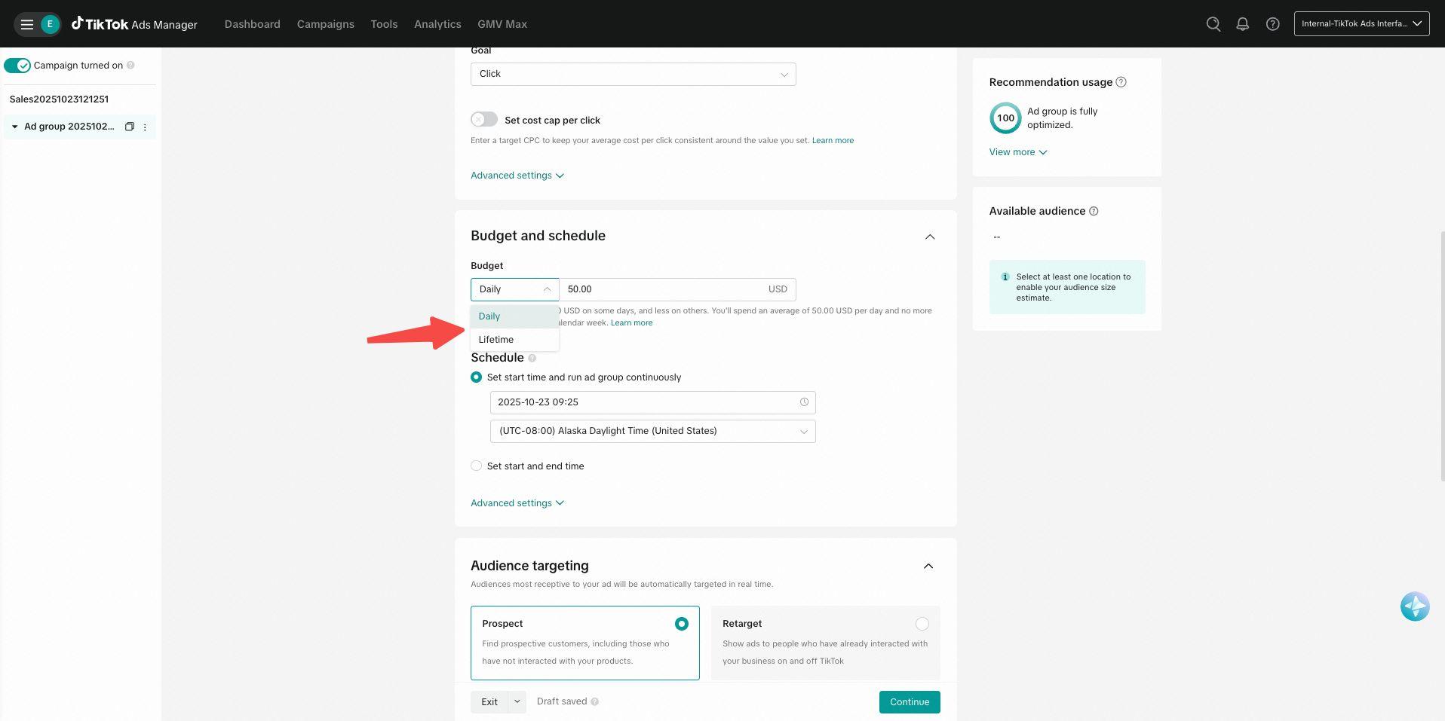Expand View more under Recommendation usage
This screenshot has width=1445, height=721.
coord(1017,152)
